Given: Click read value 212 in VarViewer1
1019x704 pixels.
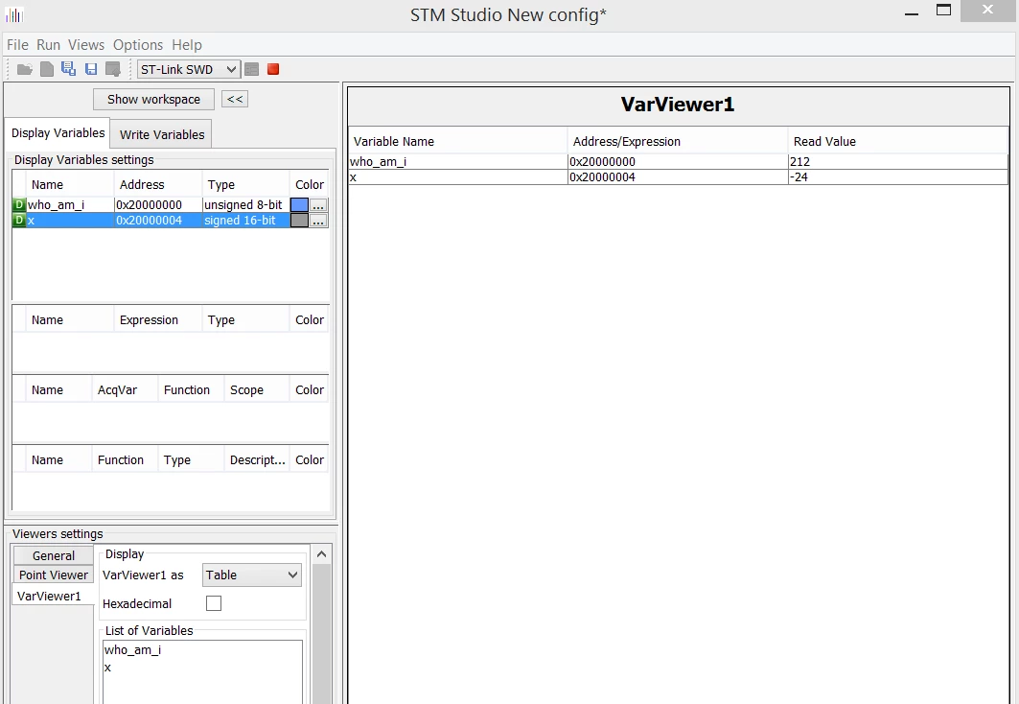Looking at the screenshot, I should [897, 161].
